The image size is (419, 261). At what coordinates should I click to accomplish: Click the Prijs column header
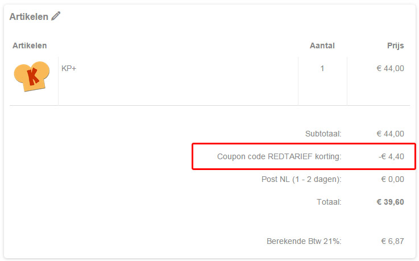pos(394,45)
